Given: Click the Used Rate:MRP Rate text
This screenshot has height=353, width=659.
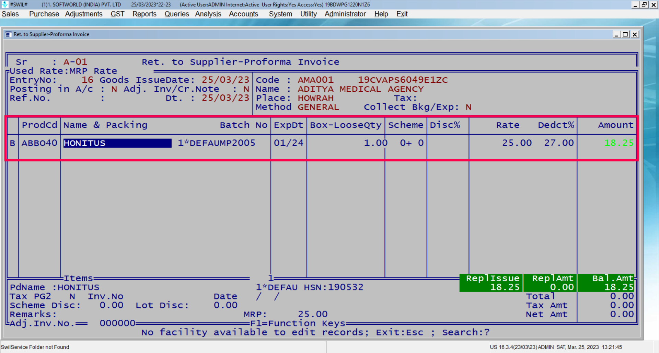Looking at the screenshot, I should [63, 71].
